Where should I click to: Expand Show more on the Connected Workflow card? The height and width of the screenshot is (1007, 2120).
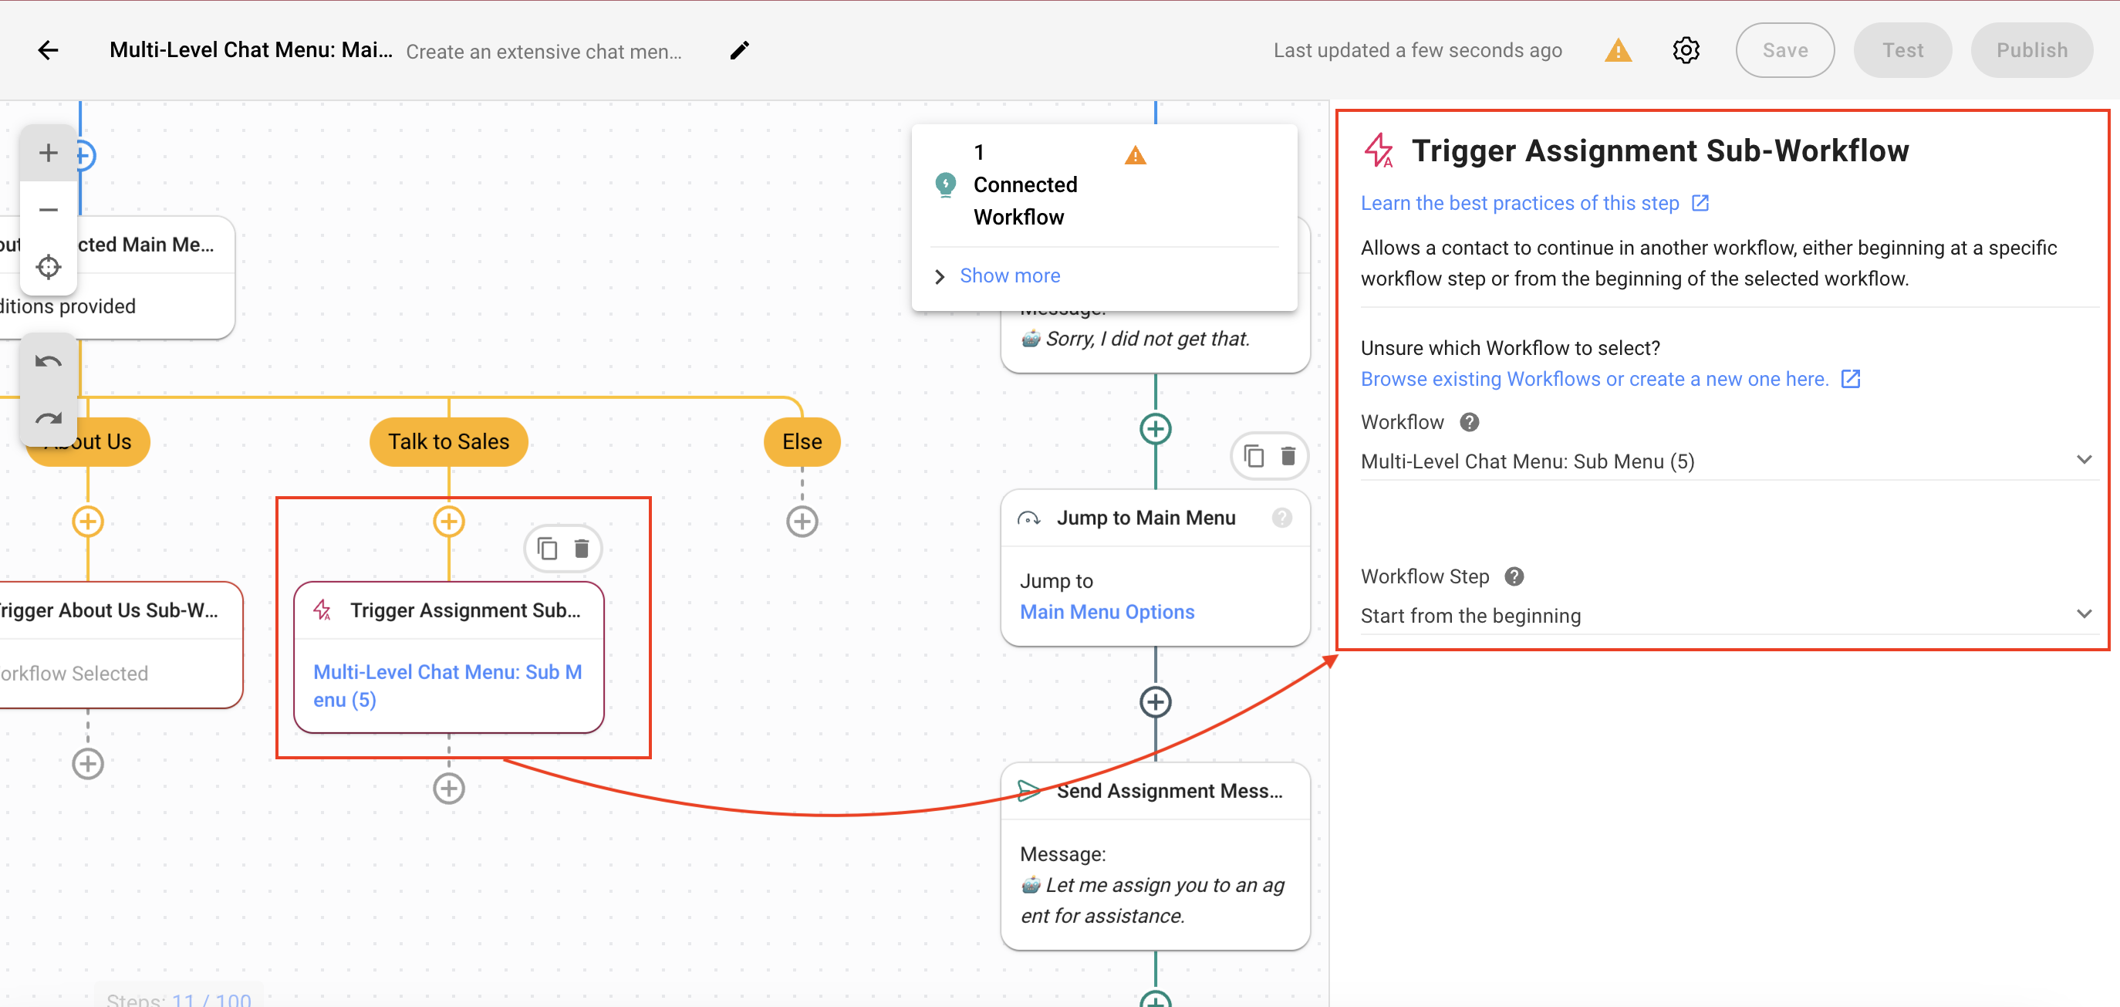1009,275
